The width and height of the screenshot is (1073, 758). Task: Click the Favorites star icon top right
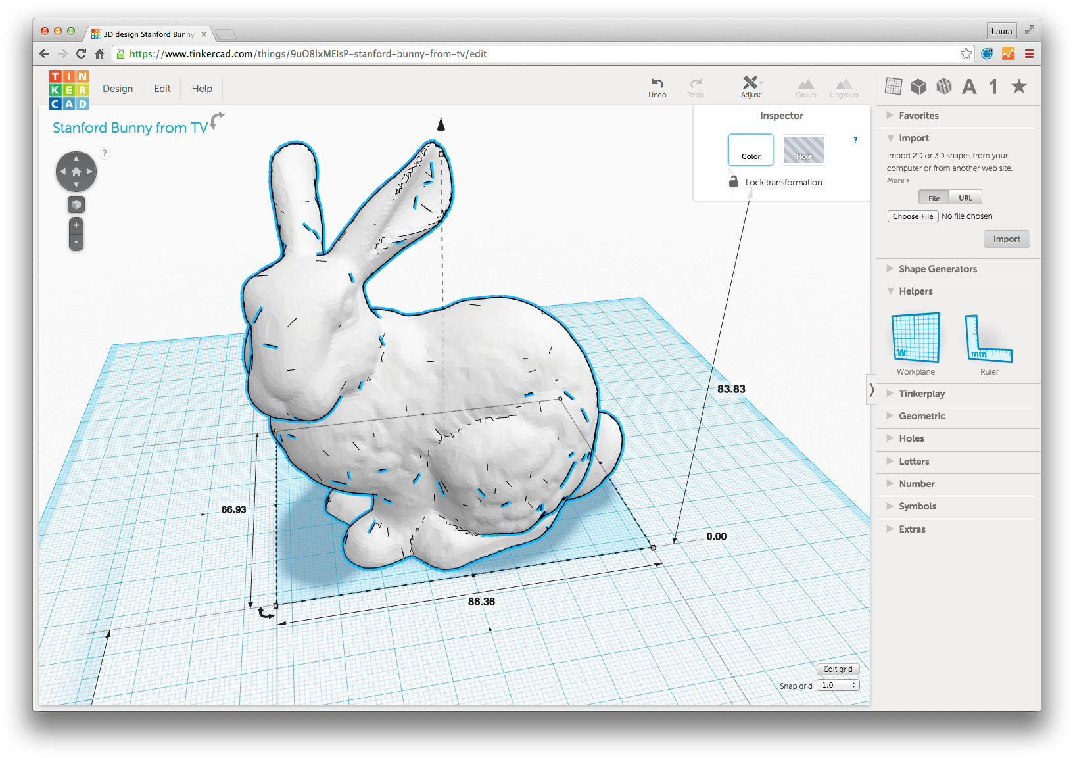tap(1018, 86)
